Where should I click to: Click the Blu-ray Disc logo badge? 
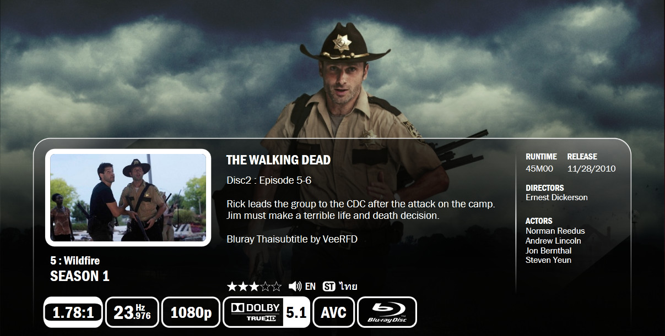(387, 312)
